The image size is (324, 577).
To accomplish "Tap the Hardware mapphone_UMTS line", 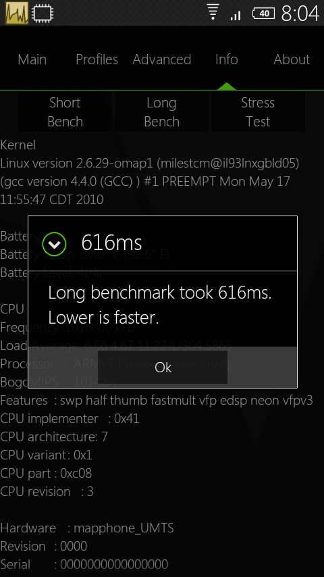I will point(87,528).
